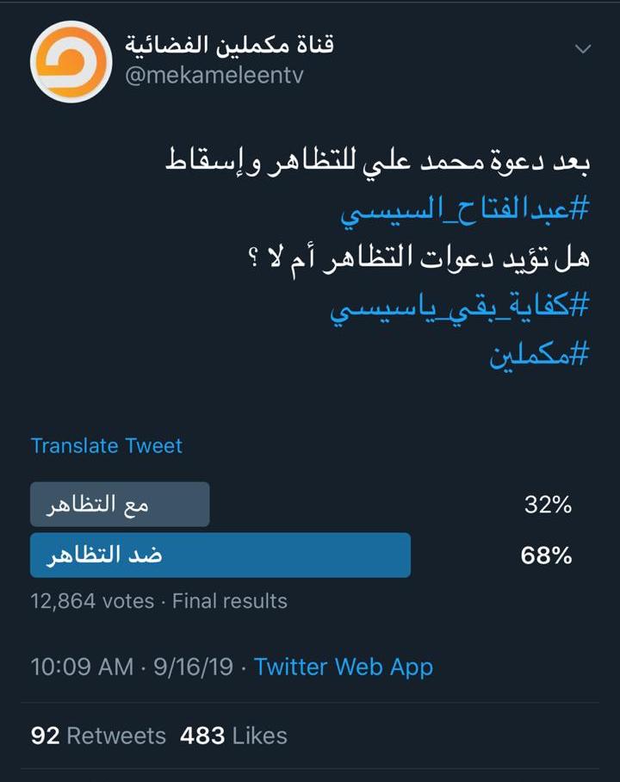Viewport: 620px width, 782px height.
Task: Click the 12,864 votes count
Action: (x=92, y=601)
